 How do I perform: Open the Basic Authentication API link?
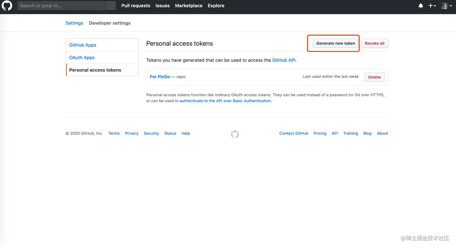(x=225, y=101)
